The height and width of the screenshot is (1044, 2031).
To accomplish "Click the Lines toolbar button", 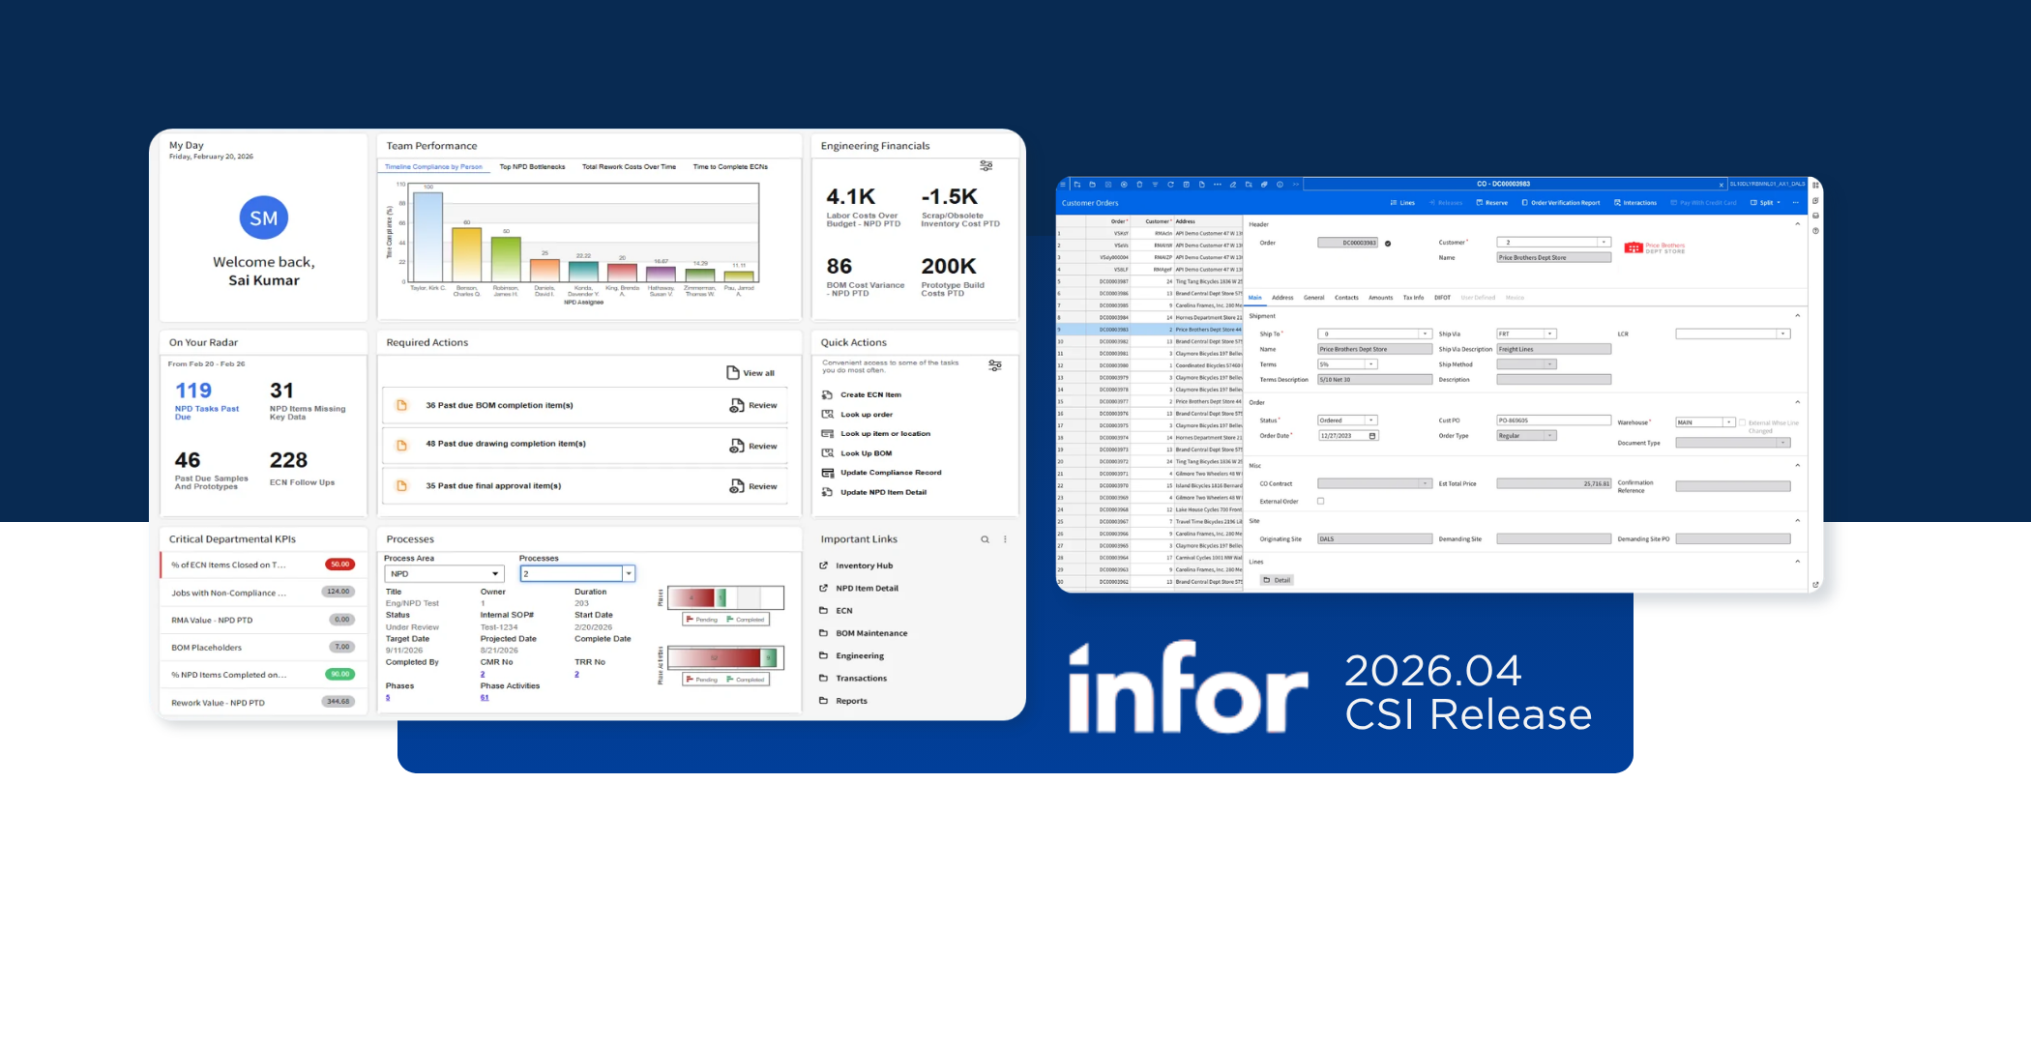I will (1402, 203).
